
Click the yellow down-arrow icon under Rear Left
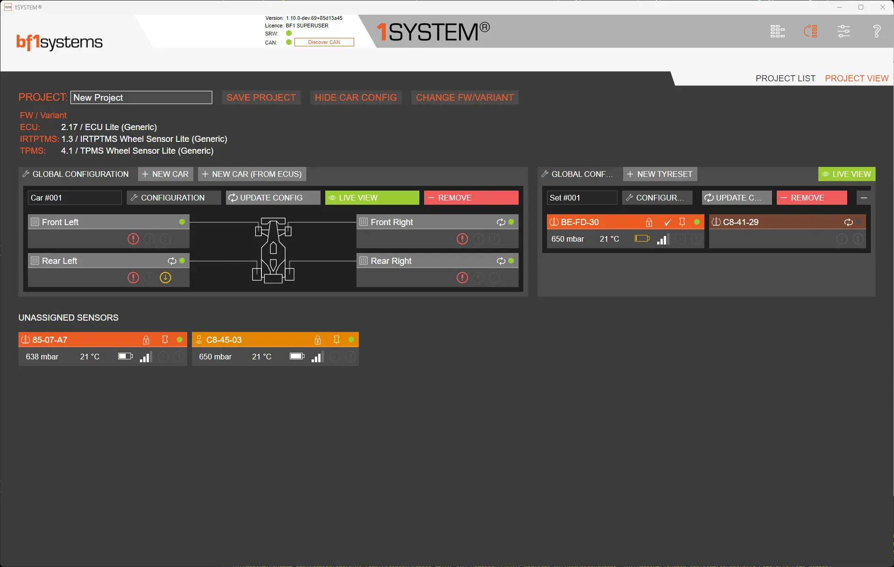[x=165, y=278]
